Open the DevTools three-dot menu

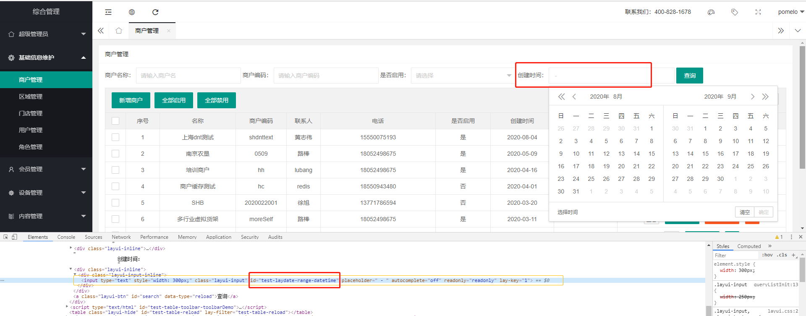[791, 237]
